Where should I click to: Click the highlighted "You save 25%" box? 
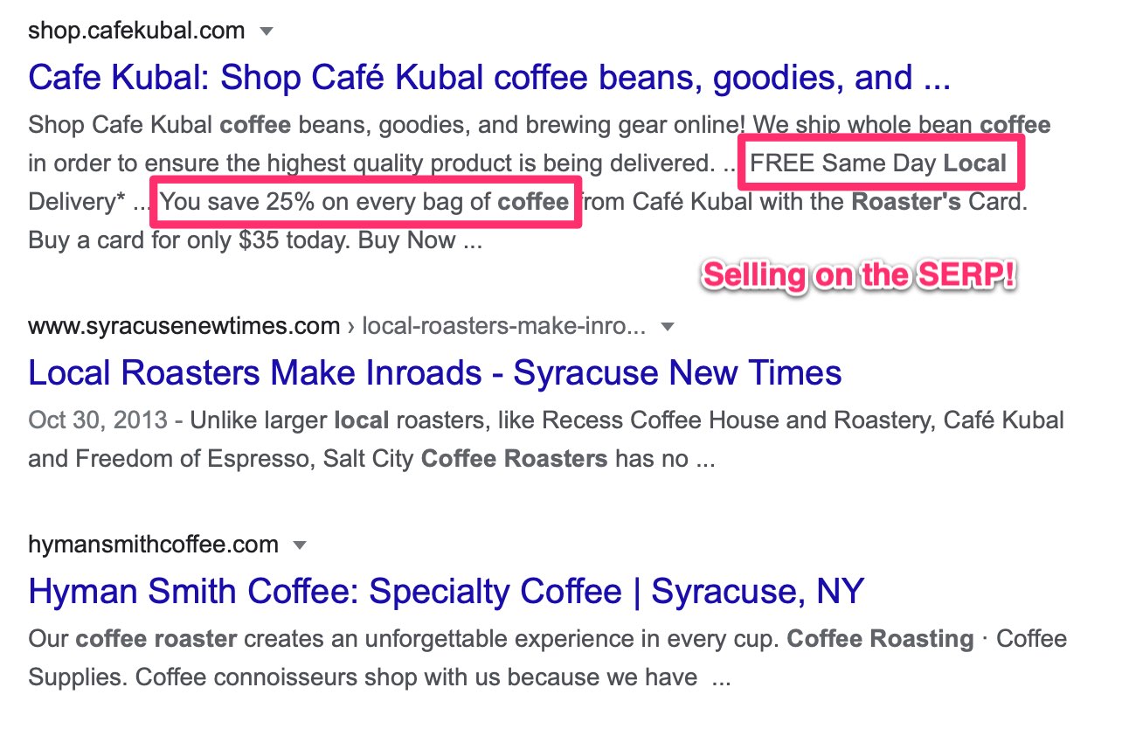tap(365, 203)
